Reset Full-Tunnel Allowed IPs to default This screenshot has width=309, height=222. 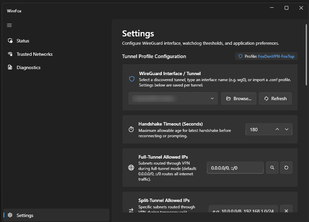point(286,168)
